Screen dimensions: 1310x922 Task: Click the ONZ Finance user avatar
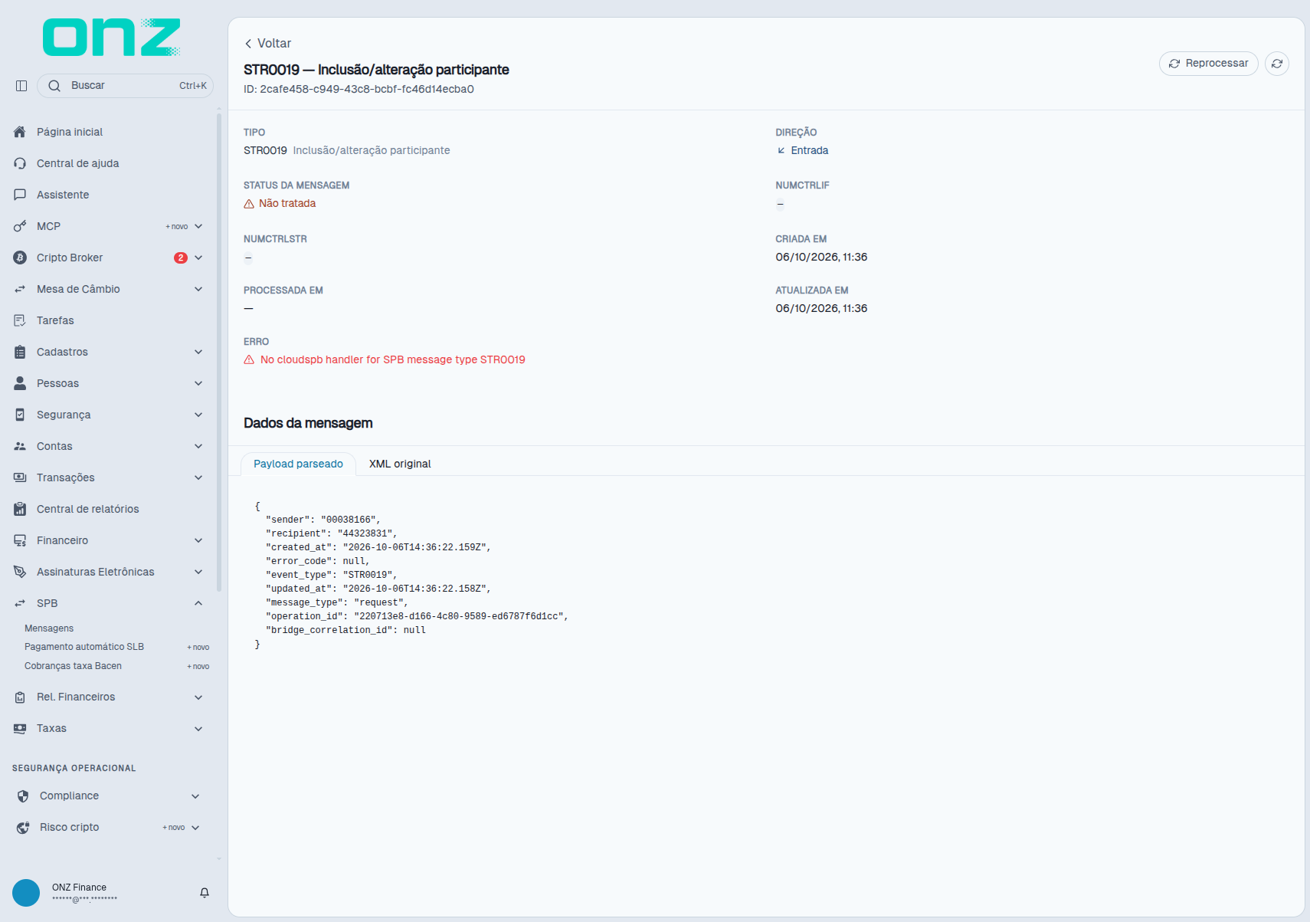coord(26,893)
